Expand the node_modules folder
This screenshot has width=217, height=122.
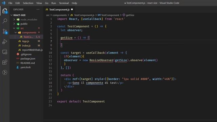pyautogui.click(x=14, y=20)
